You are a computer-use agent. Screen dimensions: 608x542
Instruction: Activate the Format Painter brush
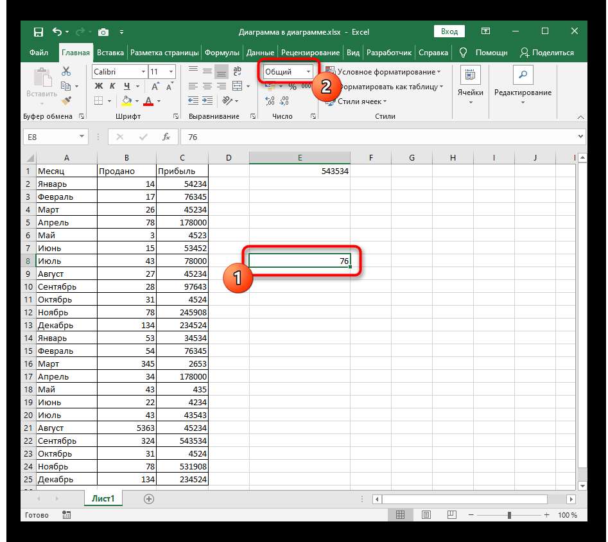[66, 101]
